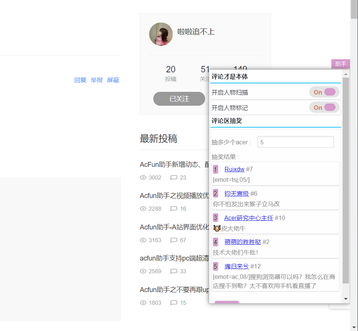Image resolution: width=358 pixels, height=331 pixels.
Task: Click the 屏蔽 link
Action: (113, 80)
